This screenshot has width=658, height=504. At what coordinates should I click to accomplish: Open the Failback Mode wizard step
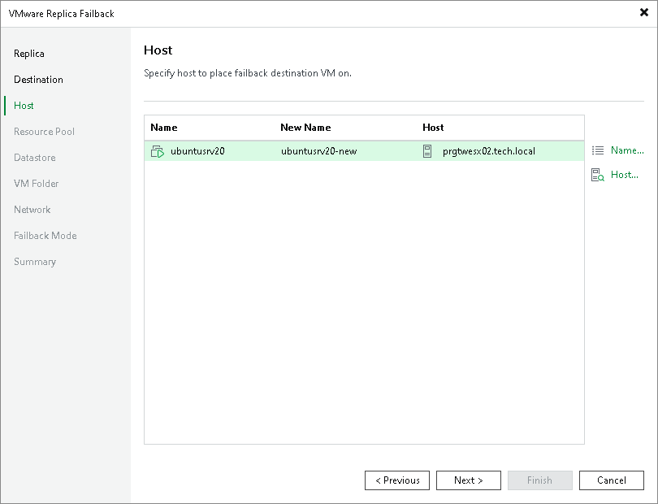coord(45,236)
